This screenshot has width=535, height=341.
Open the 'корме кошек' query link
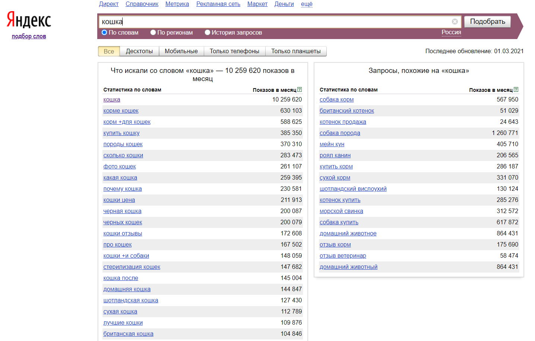tap(121, 111)
